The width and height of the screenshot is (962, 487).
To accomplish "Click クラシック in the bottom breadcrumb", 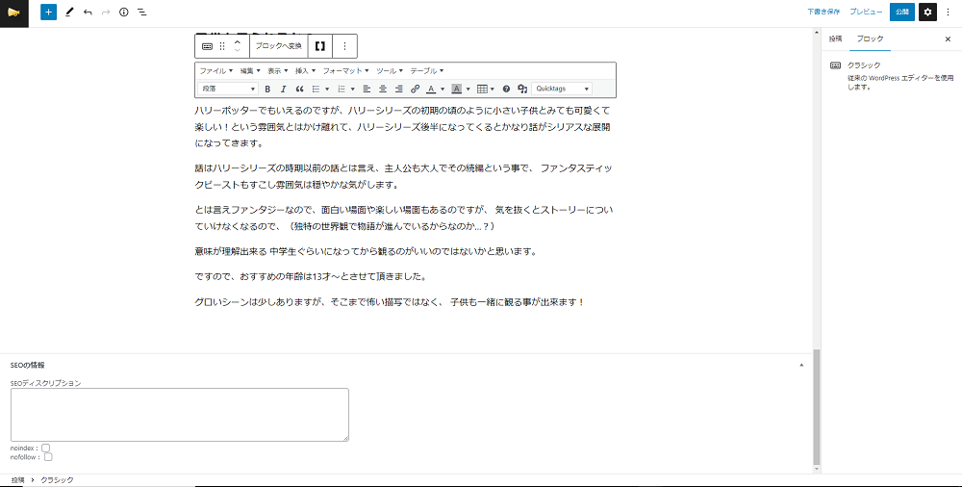I will [x=57, y=479].
